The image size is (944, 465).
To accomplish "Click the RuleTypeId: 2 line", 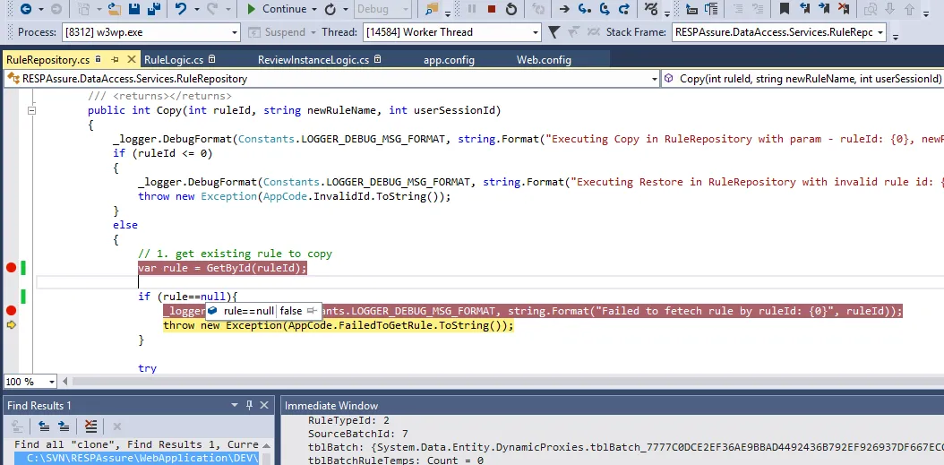I will pyautogui.click(x=348, y=420).
